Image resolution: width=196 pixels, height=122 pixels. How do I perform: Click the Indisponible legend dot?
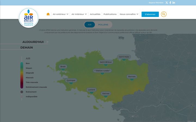coord(22,97)
